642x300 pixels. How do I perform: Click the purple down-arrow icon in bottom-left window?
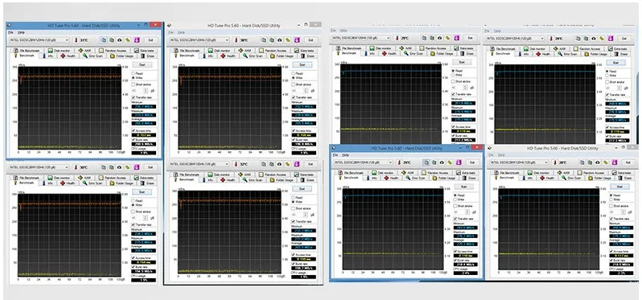click(x=137, y=167)
